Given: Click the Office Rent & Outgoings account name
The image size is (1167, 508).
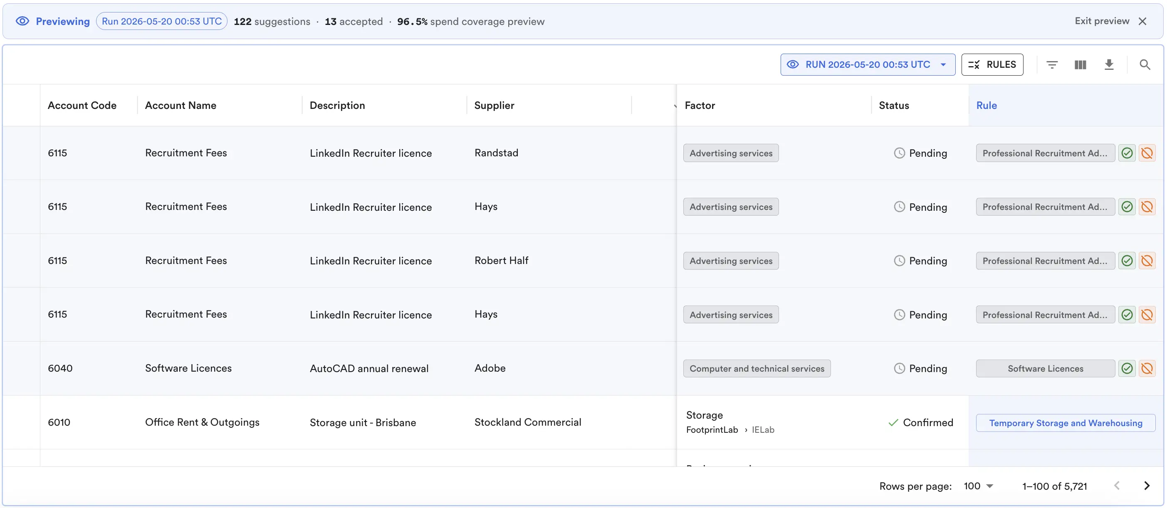Looking at the screenshot, I should pos(202,422).
